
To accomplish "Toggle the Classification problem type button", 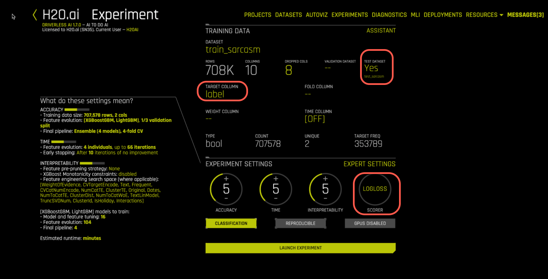I will pyautogui.click(x=231, y=223).
